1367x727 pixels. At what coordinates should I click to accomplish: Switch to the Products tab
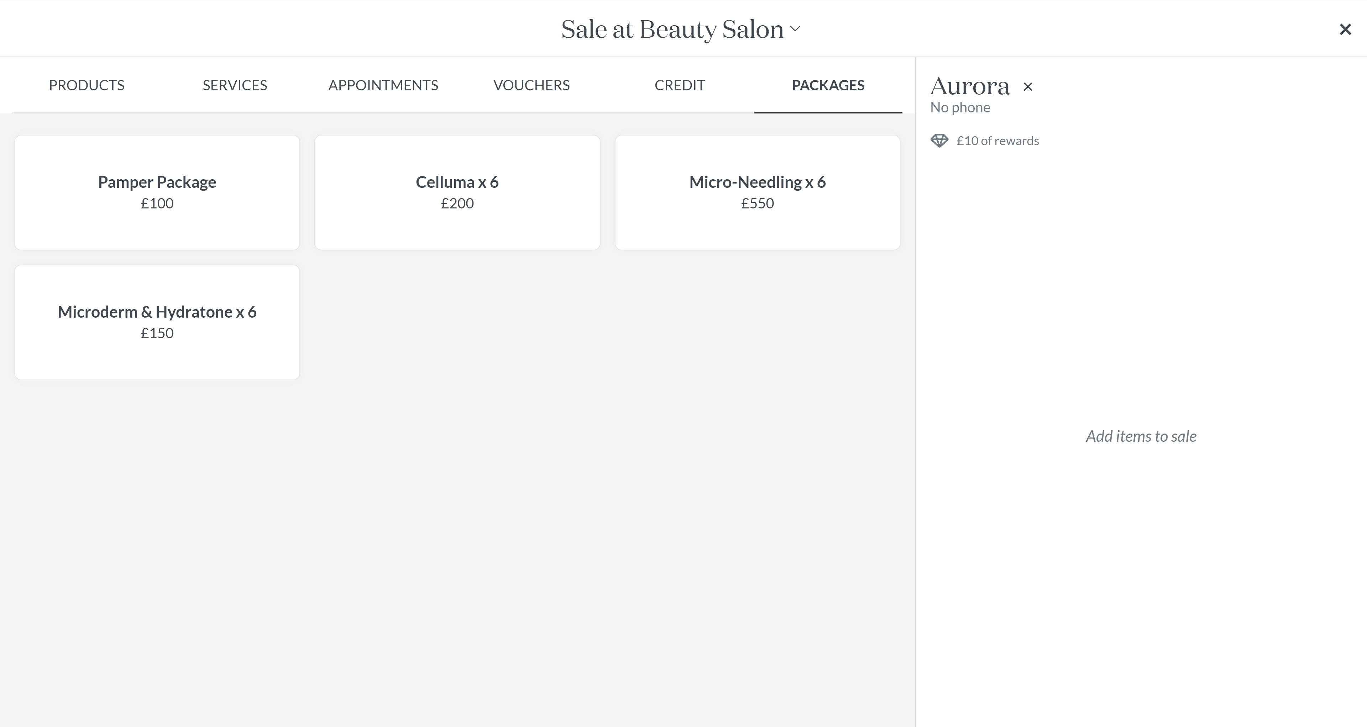click(x=87, y=85)
